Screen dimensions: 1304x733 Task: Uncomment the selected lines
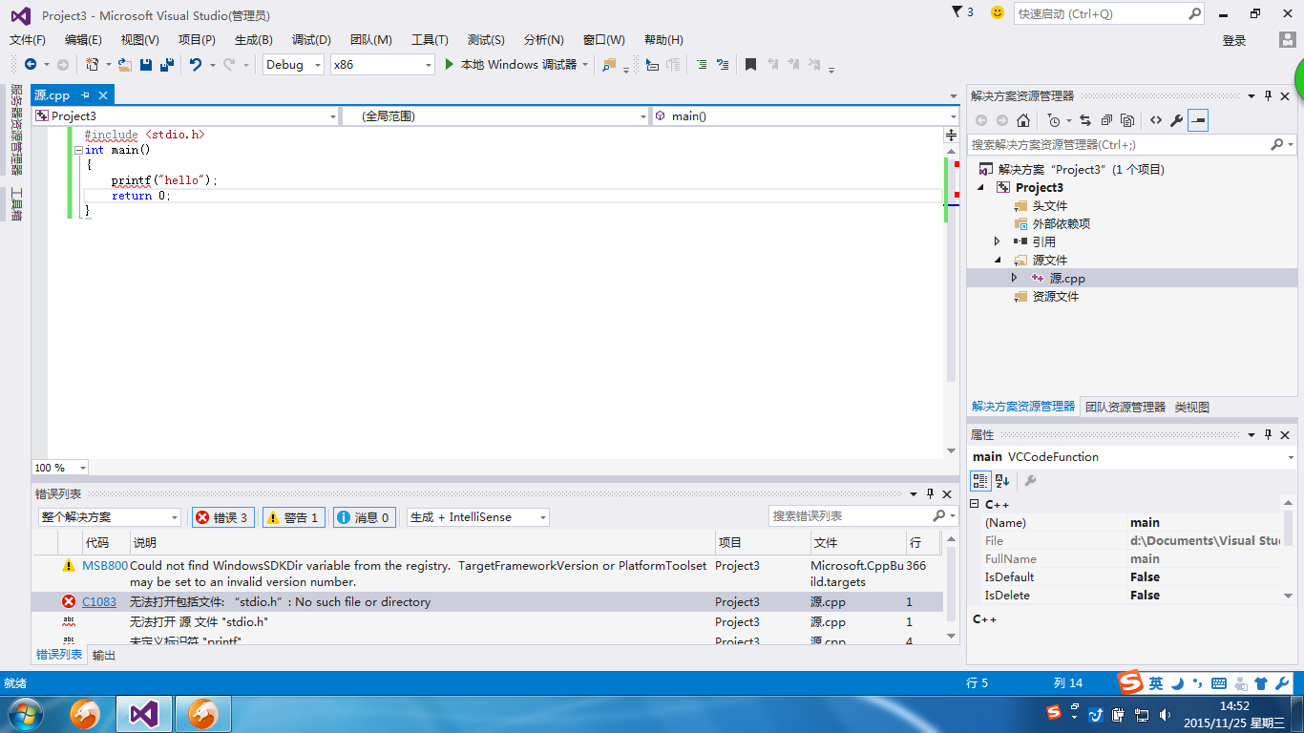(723, 64)
